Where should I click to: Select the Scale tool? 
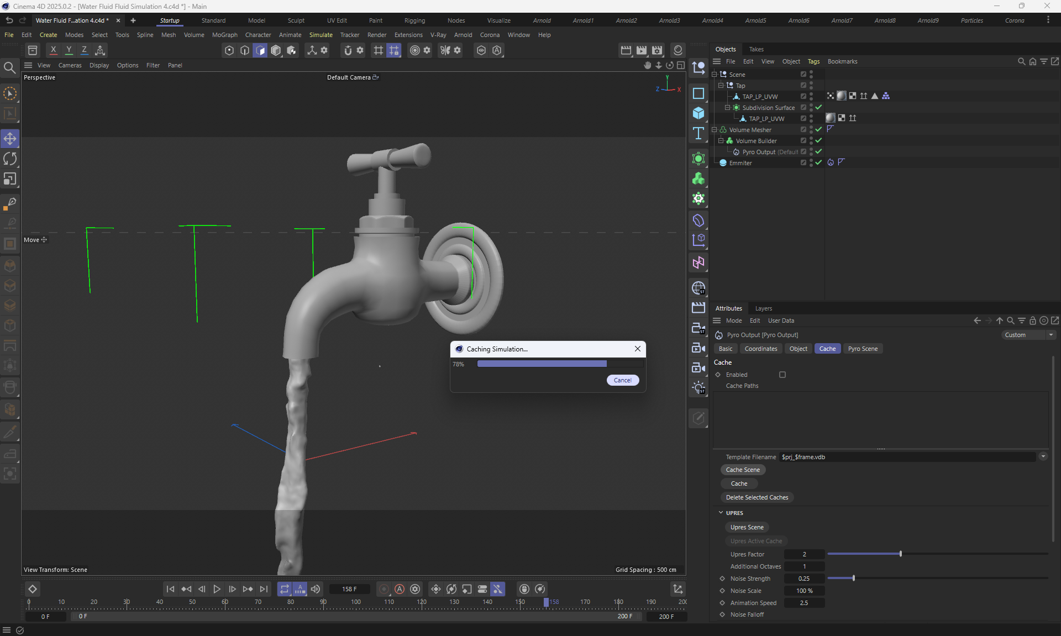tap(10, 179)
